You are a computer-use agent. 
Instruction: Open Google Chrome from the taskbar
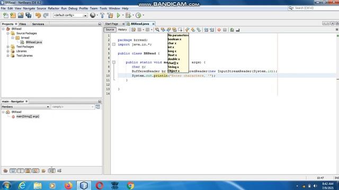coord(130,185)
